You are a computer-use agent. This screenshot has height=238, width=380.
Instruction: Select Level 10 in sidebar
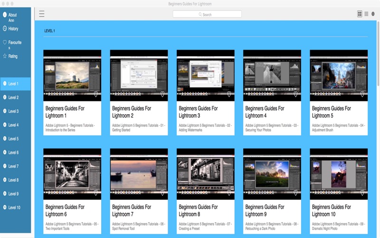(x=15, y=208)
